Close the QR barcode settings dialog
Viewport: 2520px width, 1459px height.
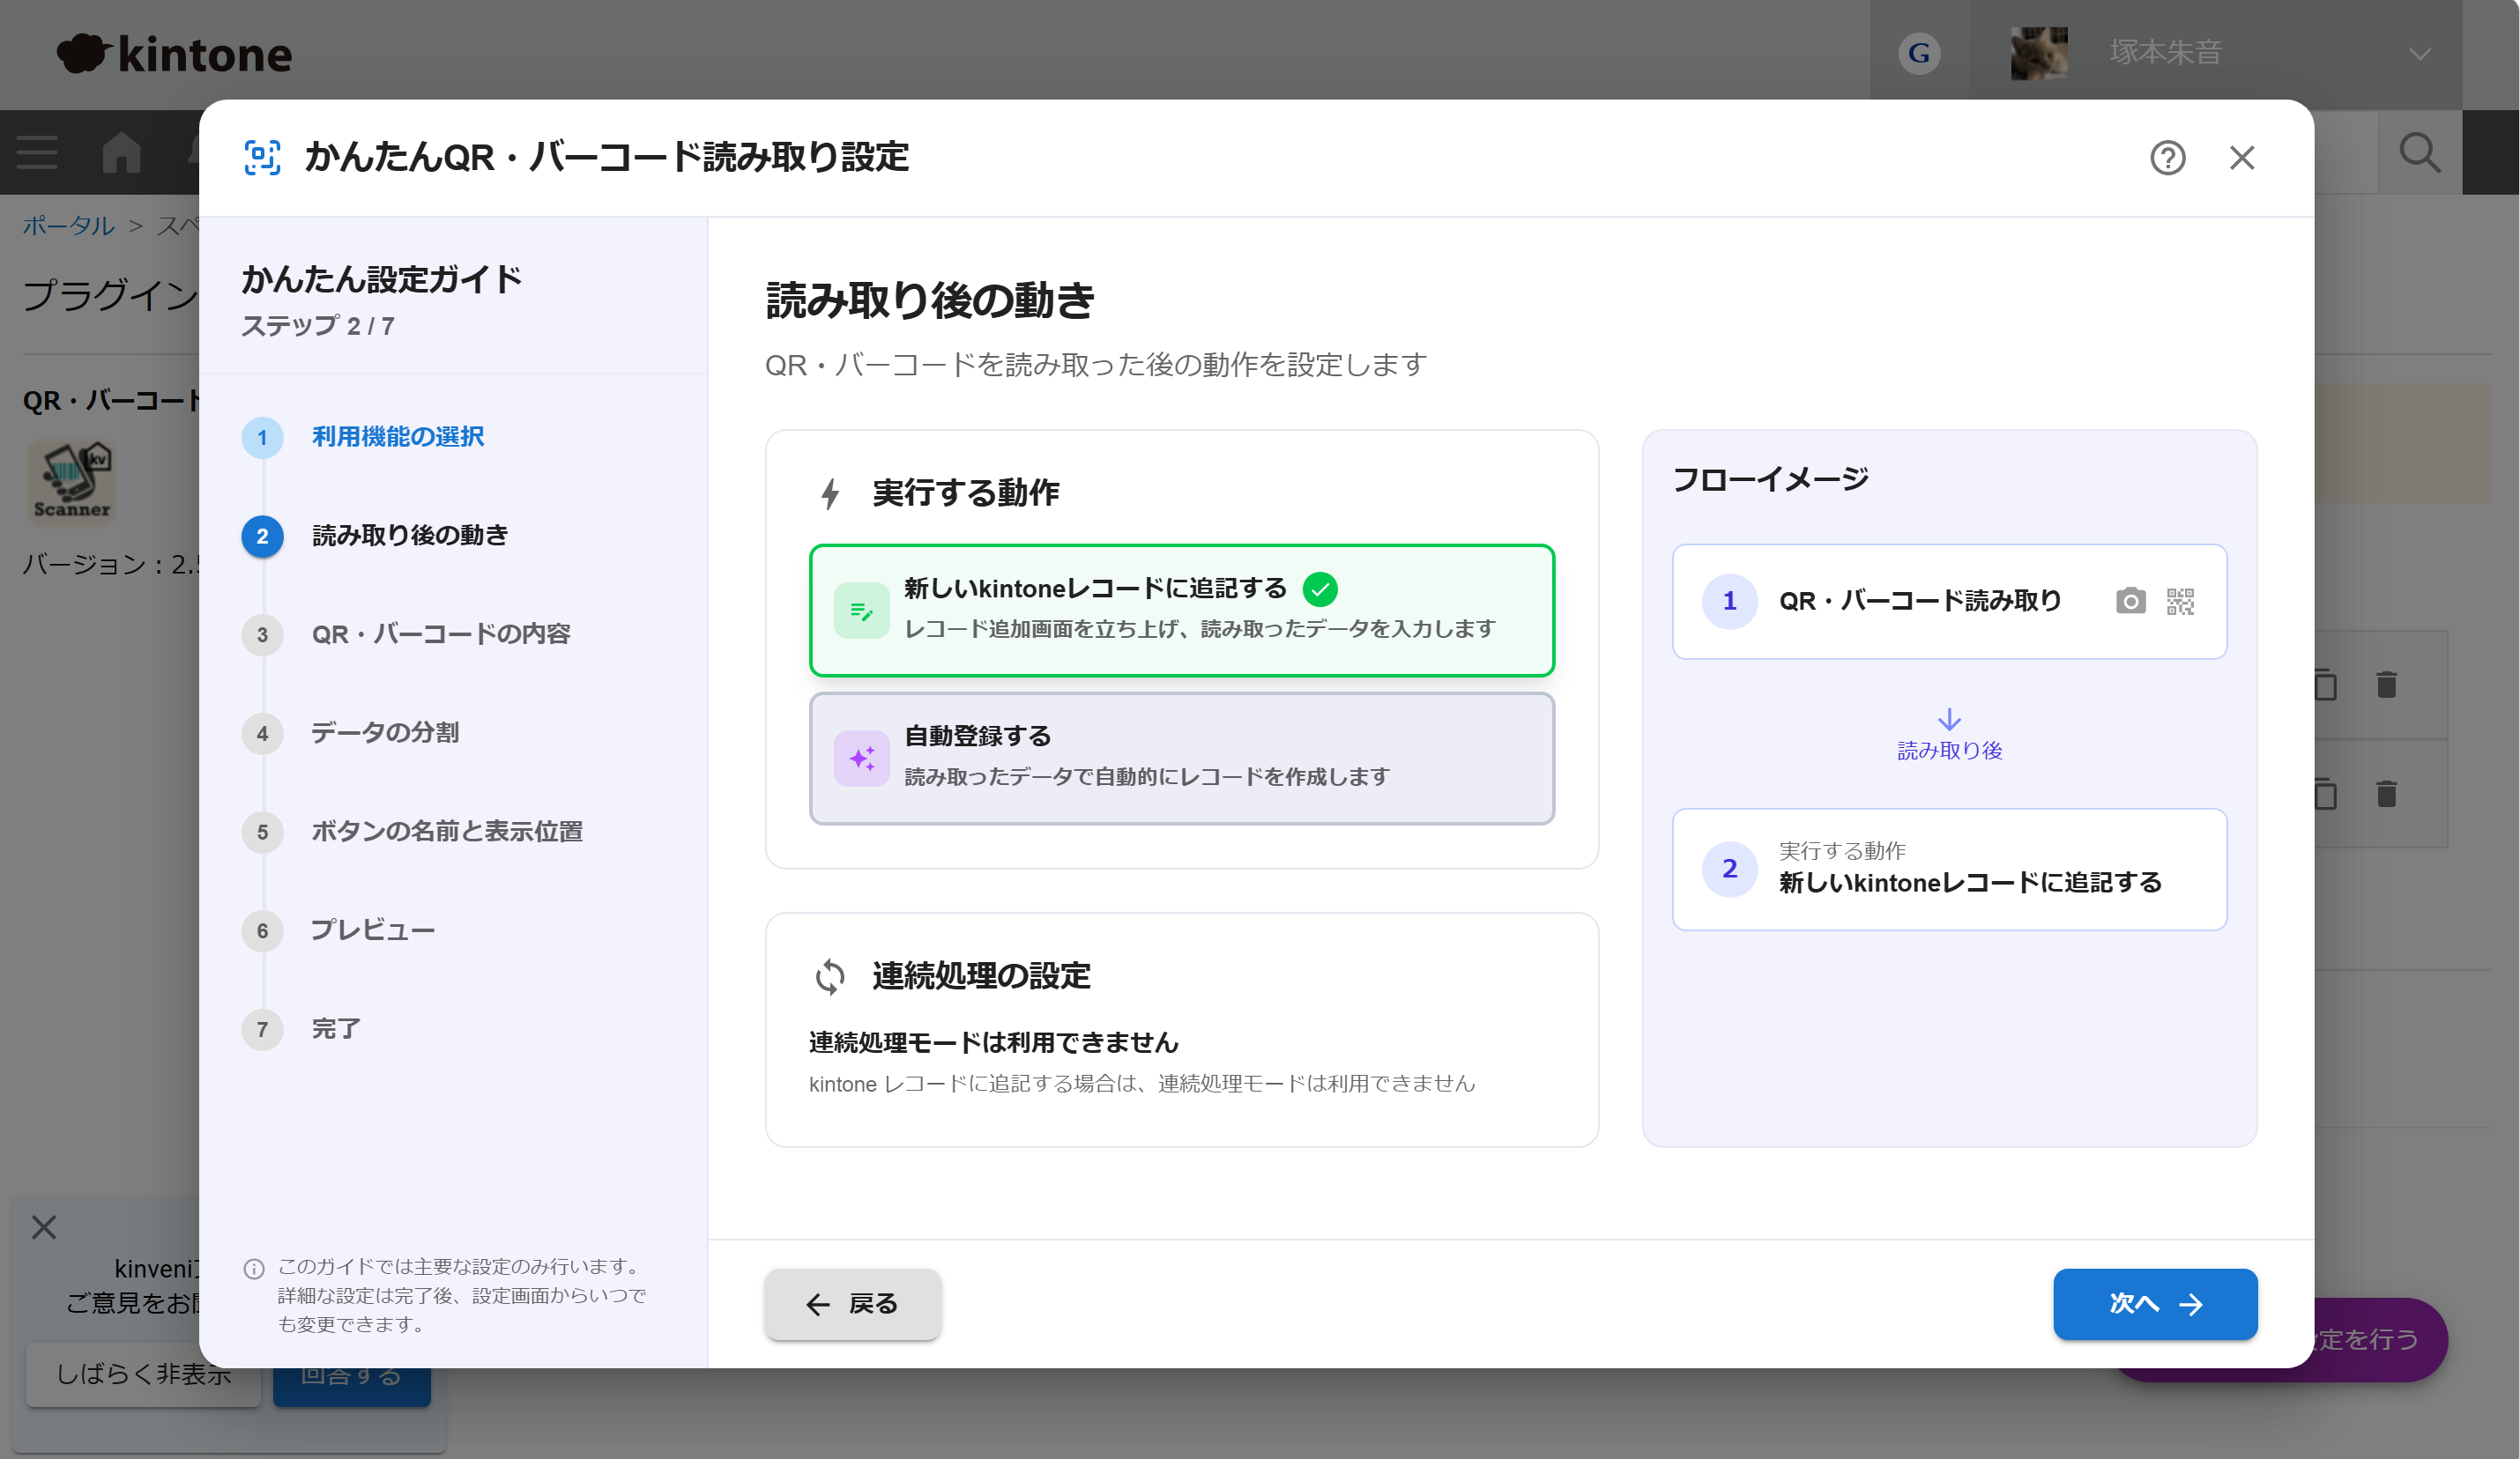pyautogui.click(x=2241, y=158)
